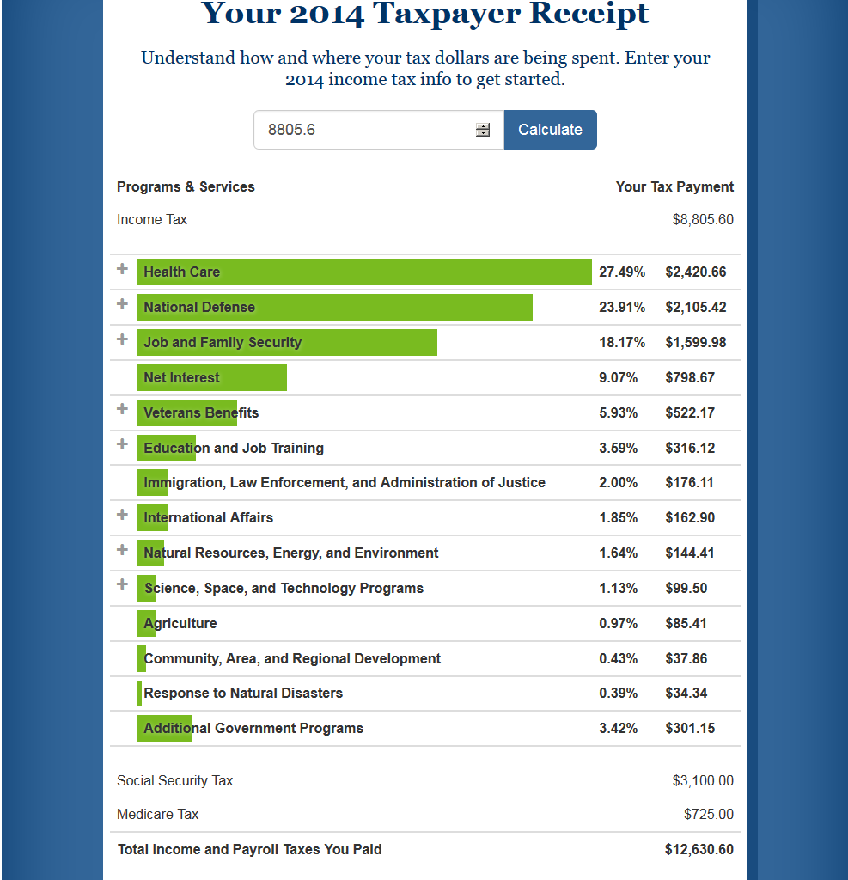The height and width of the screenshot is (880, 848).
Task: Expand the Health Care category
Action: pos(122,269)
